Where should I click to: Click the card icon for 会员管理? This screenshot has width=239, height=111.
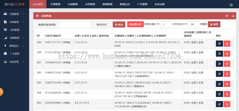click(x=5, y=30)
